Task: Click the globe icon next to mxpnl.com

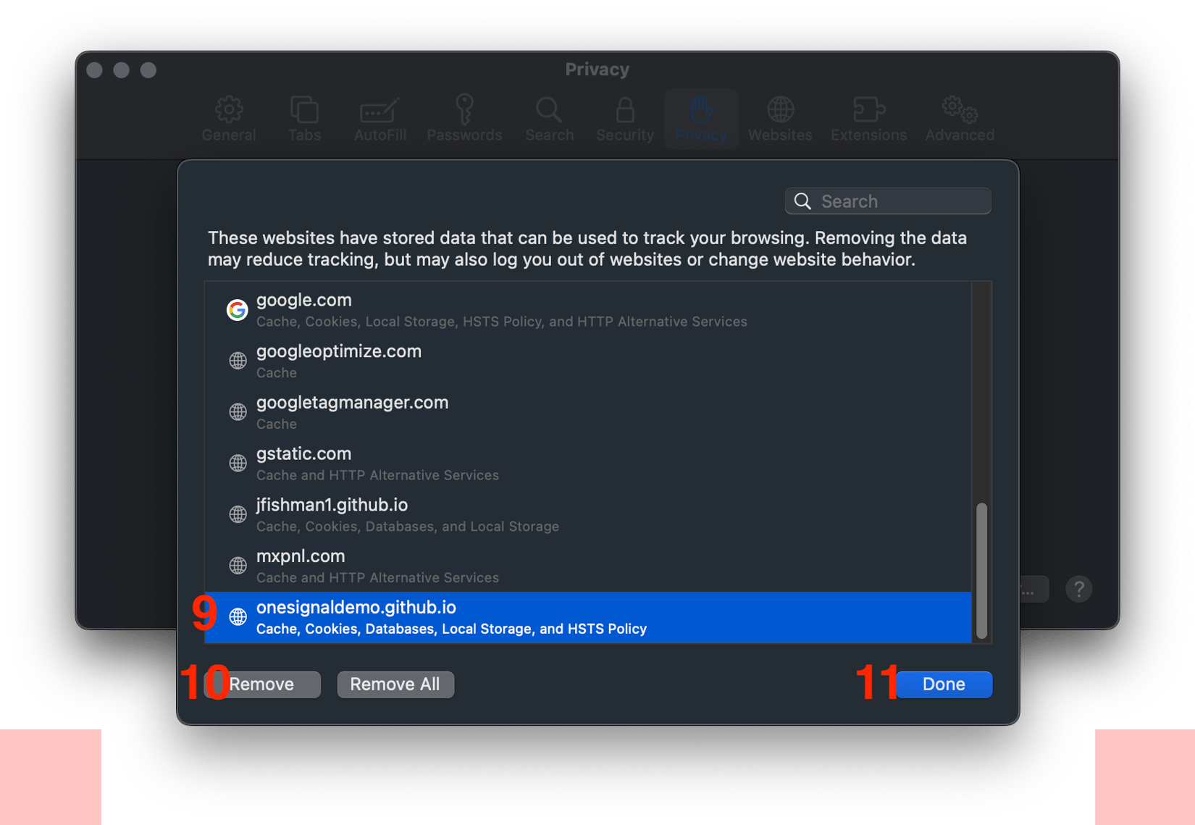Action: click(238, 566)
